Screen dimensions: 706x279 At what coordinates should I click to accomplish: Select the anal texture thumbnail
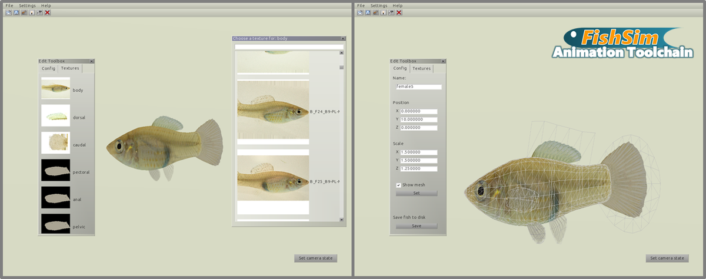point(55,198)
